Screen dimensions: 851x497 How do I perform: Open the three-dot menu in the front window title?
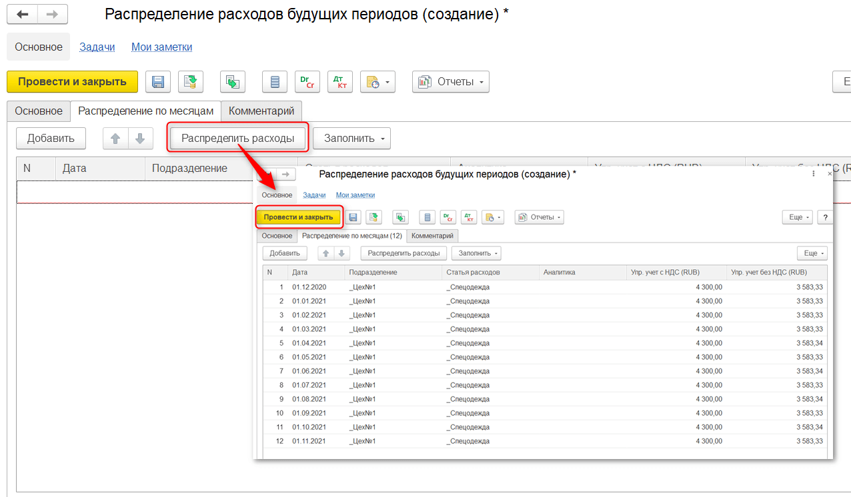pos(814,174)
